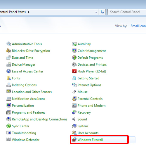Open the Flash Player red icon
Image resolution: width=146 pixels, height=146 pixels.
click(74, 71)
